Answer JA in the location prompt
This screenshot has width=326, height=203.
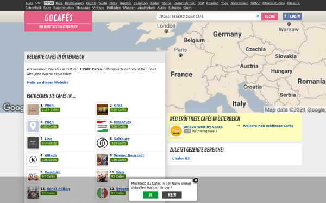point(151,195)
